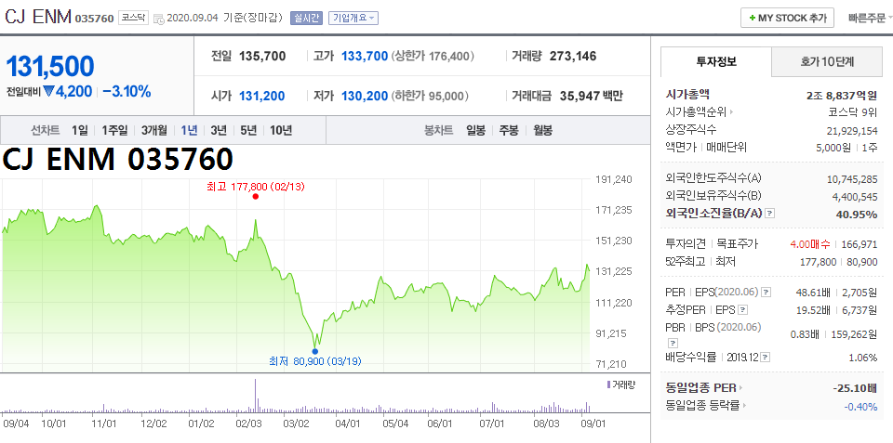This screenshot has width=893, height=443.
Task: Click the current price 131,500
Action: [x=50, y=67]
